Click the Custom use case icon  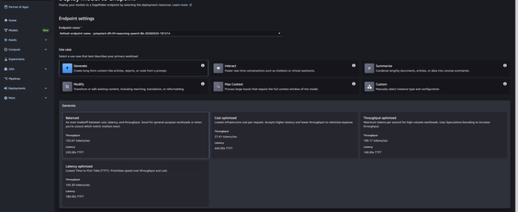coord(369,86)
